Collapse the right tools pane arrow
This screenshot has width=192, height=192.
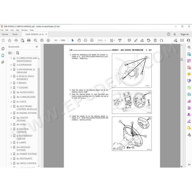(x=189, y=165)
